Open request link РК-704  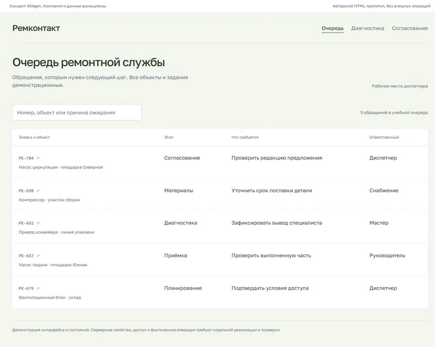(26, 158)
